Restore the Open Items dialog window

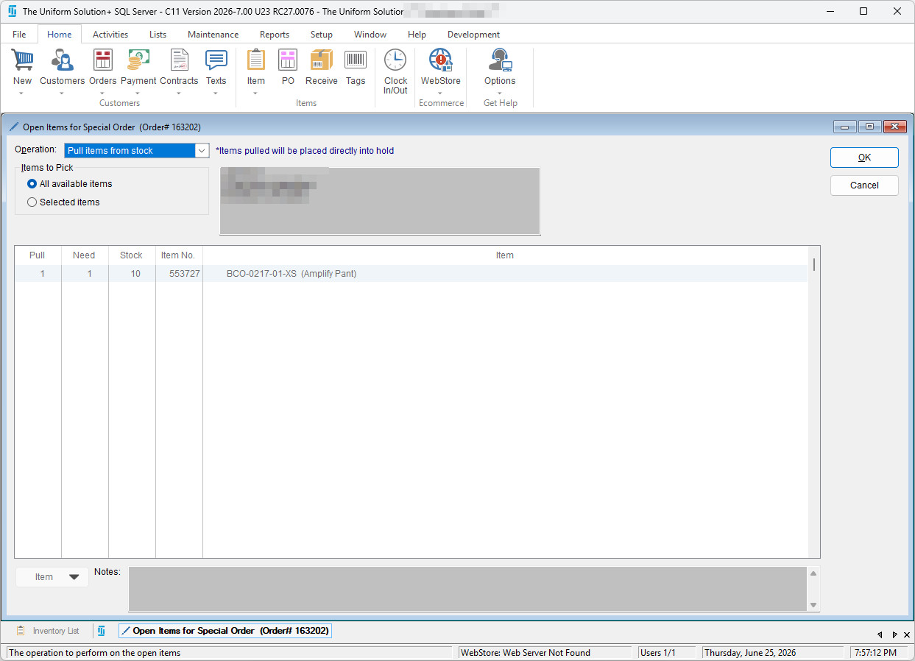tap(869, 127)
